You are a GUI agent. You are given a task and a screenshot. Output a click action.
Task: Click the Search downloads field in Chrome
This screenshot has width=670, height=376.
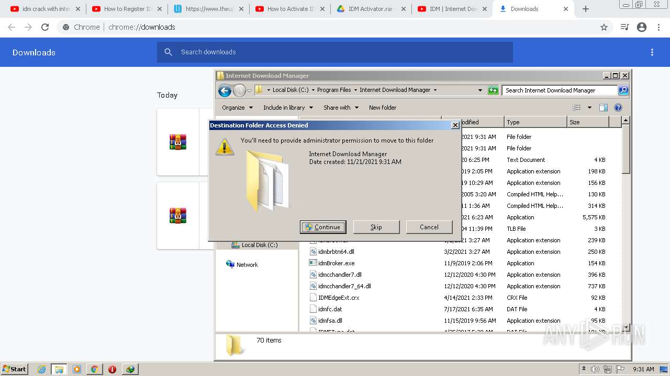[335, 52]
